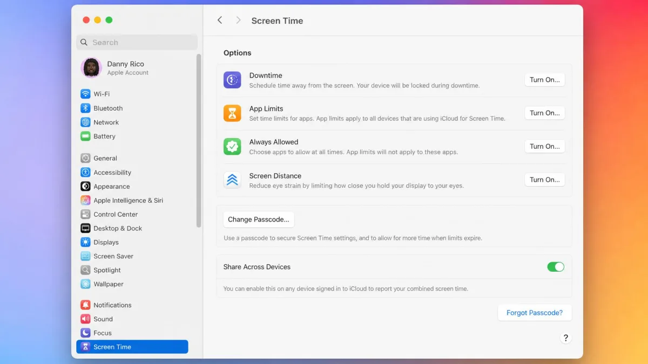Image resolution: width=648 pixels, height=364 pixels.
Task: Click the Danny Rico name text
Action: tap(125, 64)
